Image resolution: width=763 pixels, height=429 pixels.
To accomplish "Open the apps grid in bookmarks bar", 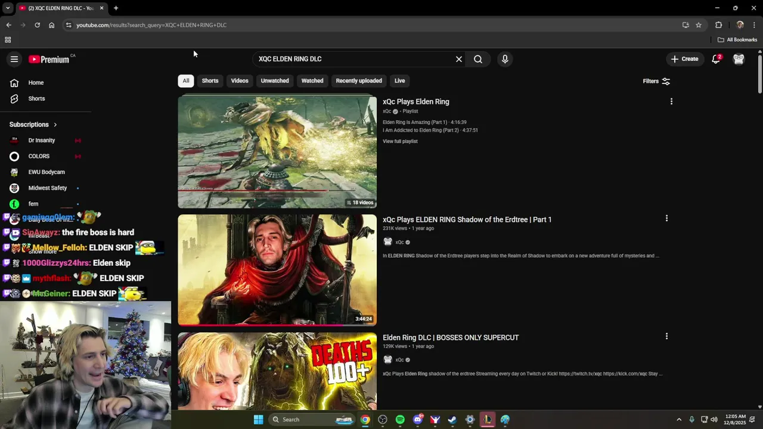I will 8,40.
